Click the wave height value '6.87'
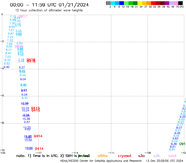Screen dimensions: 186x163 point(11,34)
